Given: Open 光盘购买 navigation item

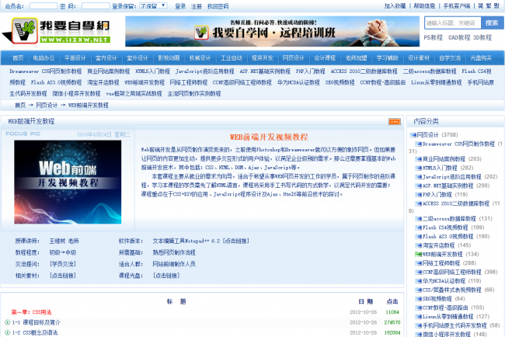Looking at the screenshot, I should [481, 58].
